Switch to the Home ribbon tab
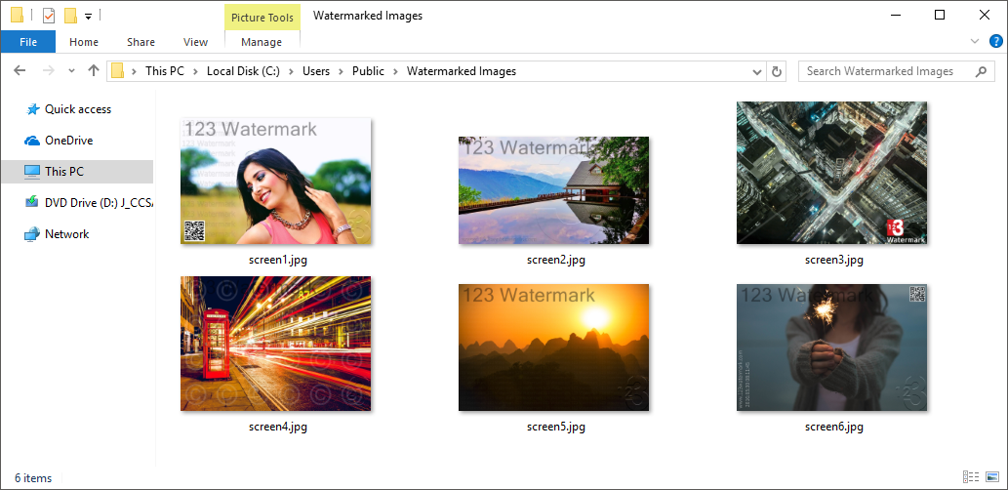The height and width of the screenshot is (490, 1008). point(84,42)
